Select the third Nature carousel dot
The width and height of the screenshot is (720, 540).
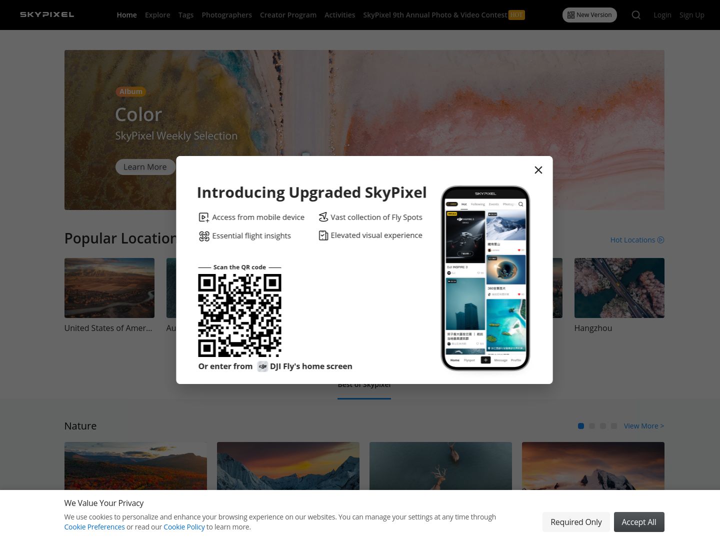603,426
